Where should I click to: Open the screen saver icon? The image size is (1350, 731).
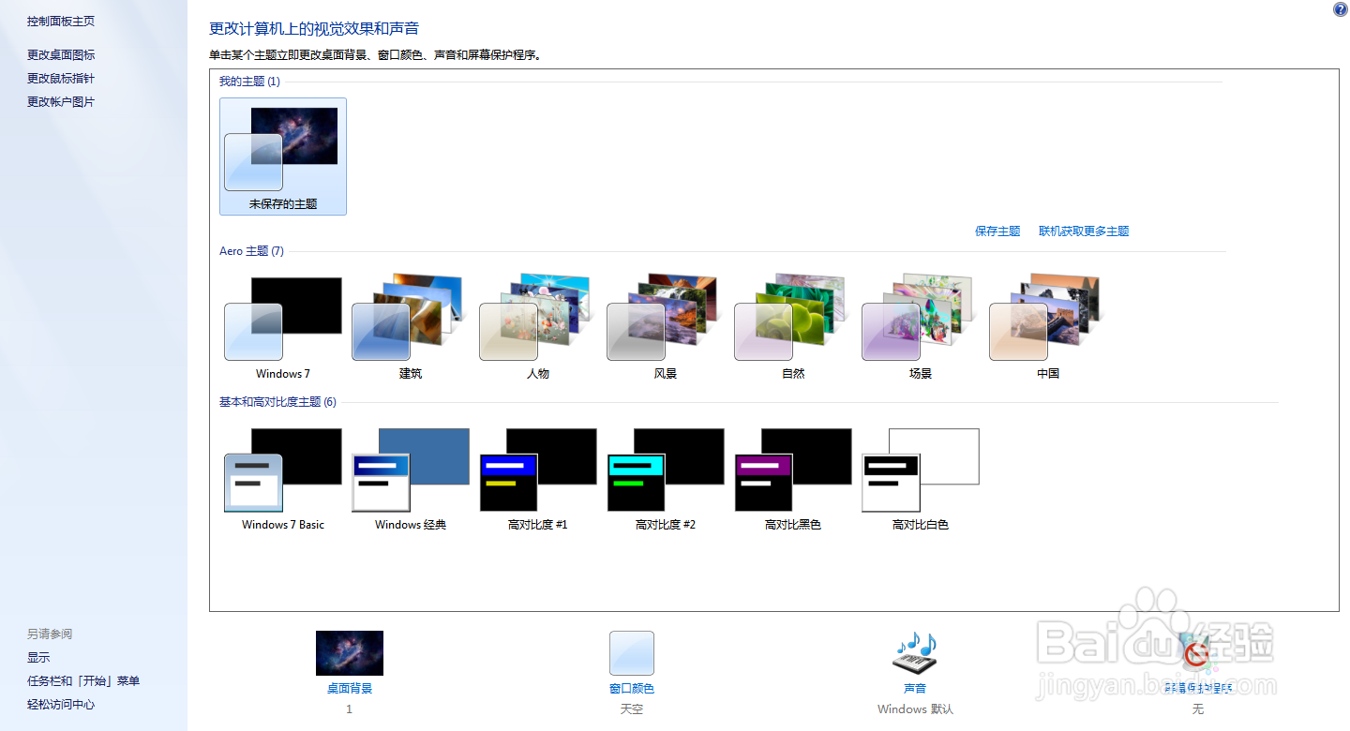[x=1197, y=653]
